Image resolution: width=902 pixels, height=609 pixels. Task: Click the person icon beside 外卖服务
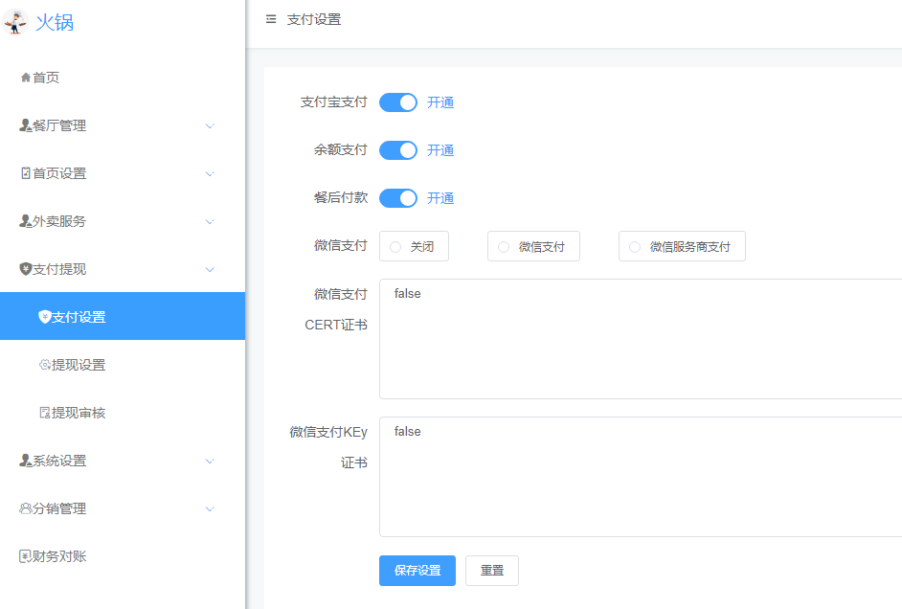[25, 221]
